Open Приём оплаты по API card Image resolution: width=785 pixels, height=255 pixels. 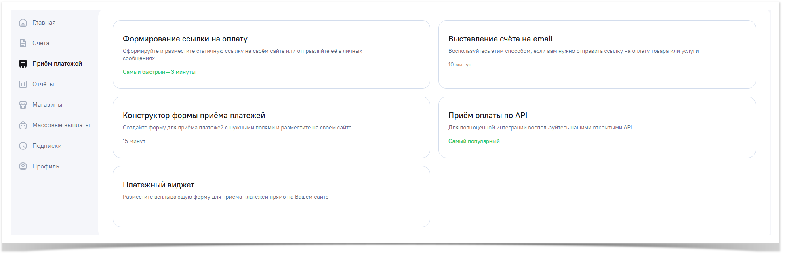coord(597,127)
